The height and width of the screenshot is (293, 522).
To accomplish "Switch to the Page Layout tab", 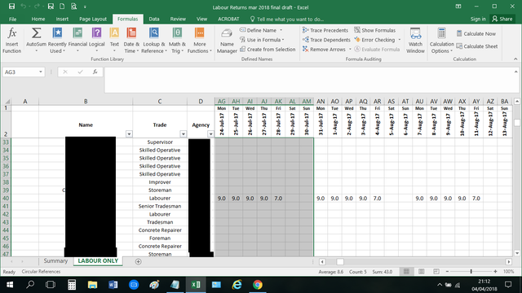I will 93,19.
